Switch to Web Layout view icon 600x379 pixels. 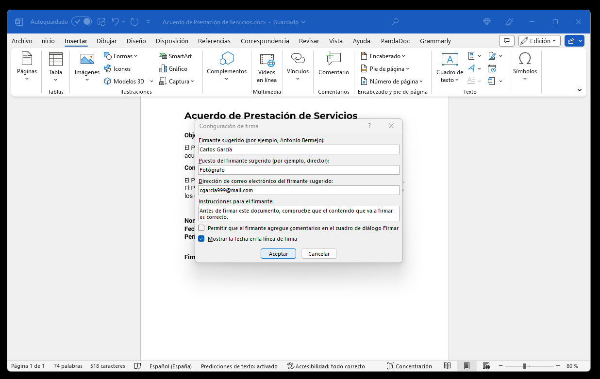[x=486, y=366]
